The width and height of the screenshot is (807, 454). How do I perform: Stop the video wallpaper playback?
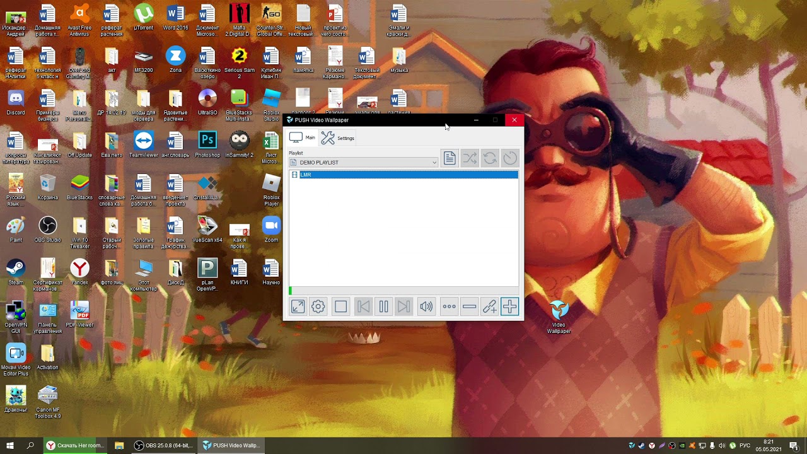[341, 307]
